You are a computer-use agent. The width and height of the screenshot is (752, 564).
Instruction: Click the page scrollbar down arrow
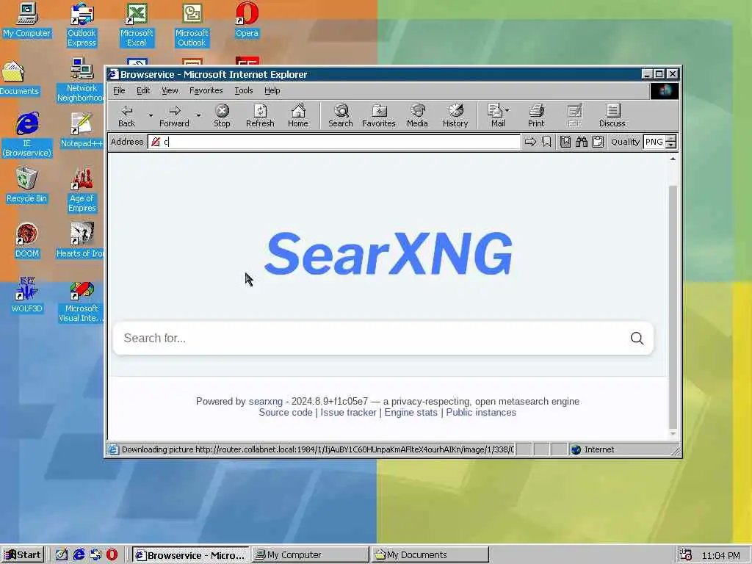click(x=673, y=433)
